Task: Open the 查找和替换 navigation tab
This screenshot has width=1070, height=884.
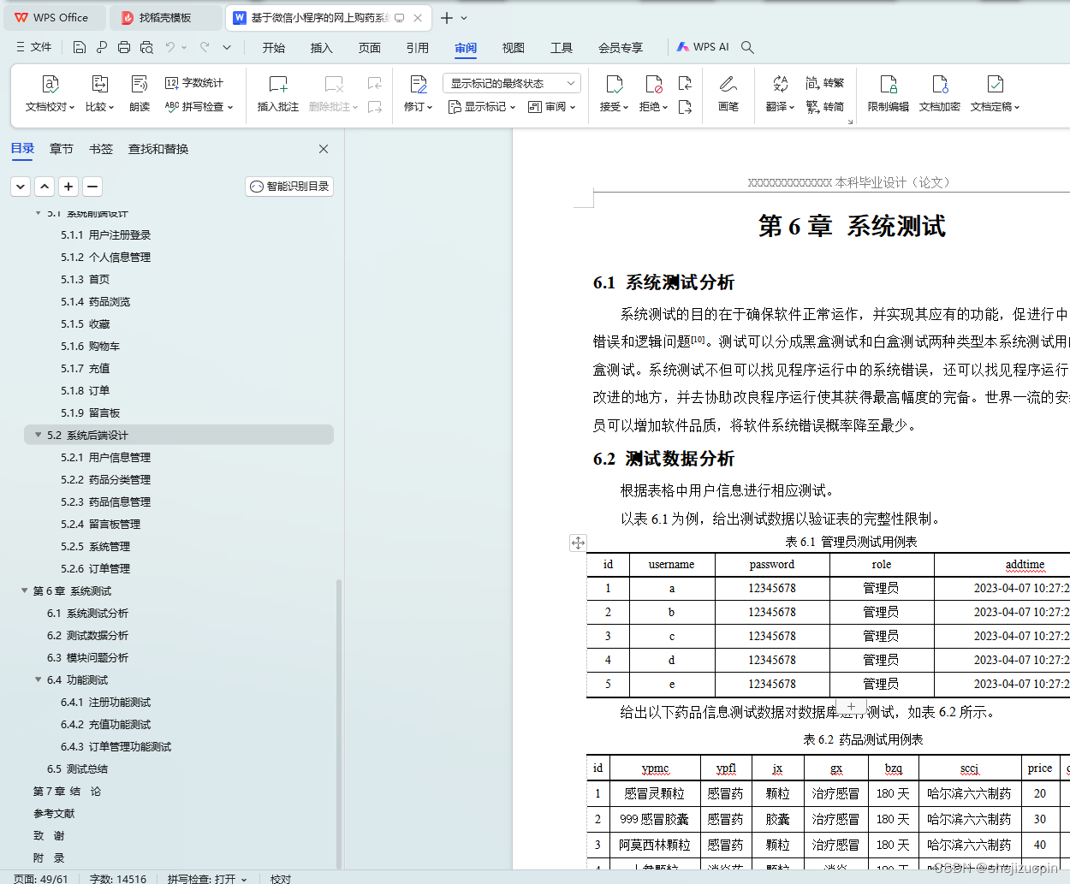Action: 158,149
